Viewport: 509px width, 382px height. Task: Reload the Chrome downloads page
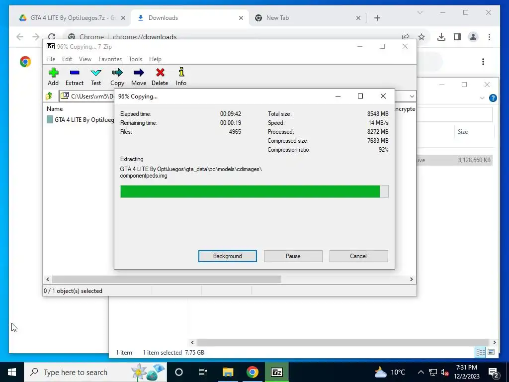click(x=52, y=36)
